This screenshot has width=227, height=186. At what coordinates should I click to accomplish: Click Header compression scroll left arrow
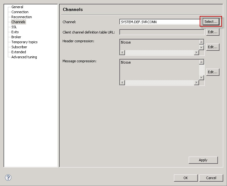122,52
